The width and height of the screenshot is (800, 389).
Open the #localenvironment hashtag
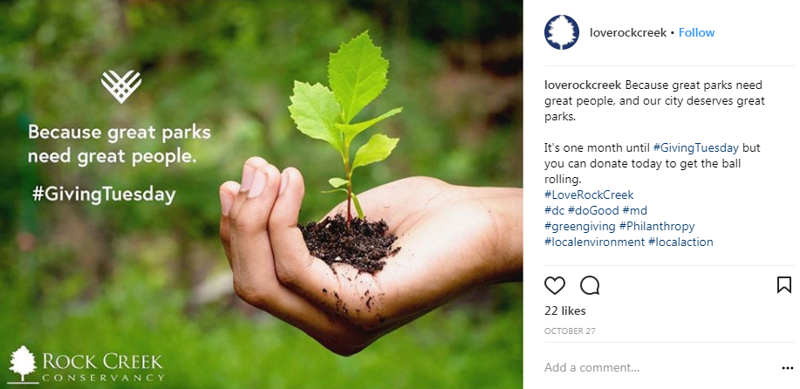[594, 242]
